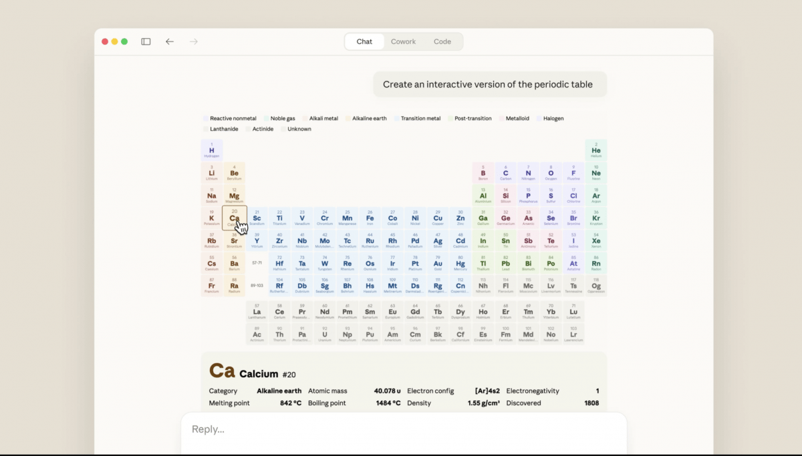
Task: Click the 57-71 lanthanide placeholder cell
Action: (x=257, y=263)
